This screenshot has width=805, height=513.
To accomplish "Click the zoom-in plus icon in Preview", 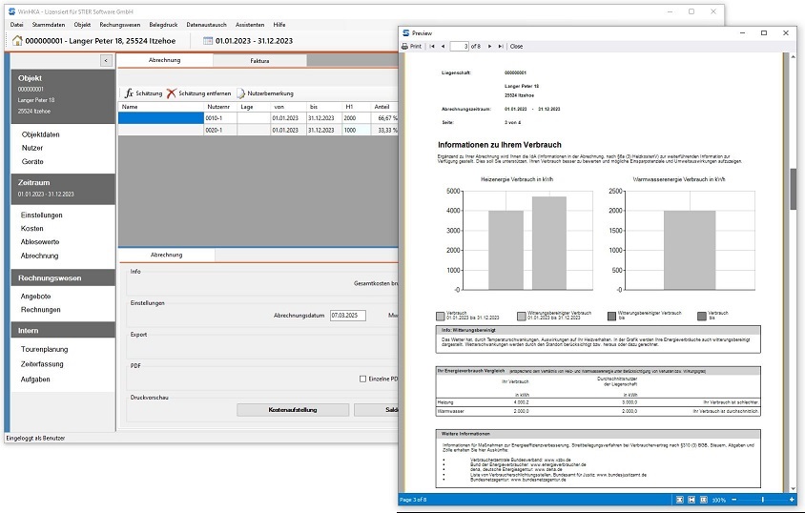I will click(792, 500).
